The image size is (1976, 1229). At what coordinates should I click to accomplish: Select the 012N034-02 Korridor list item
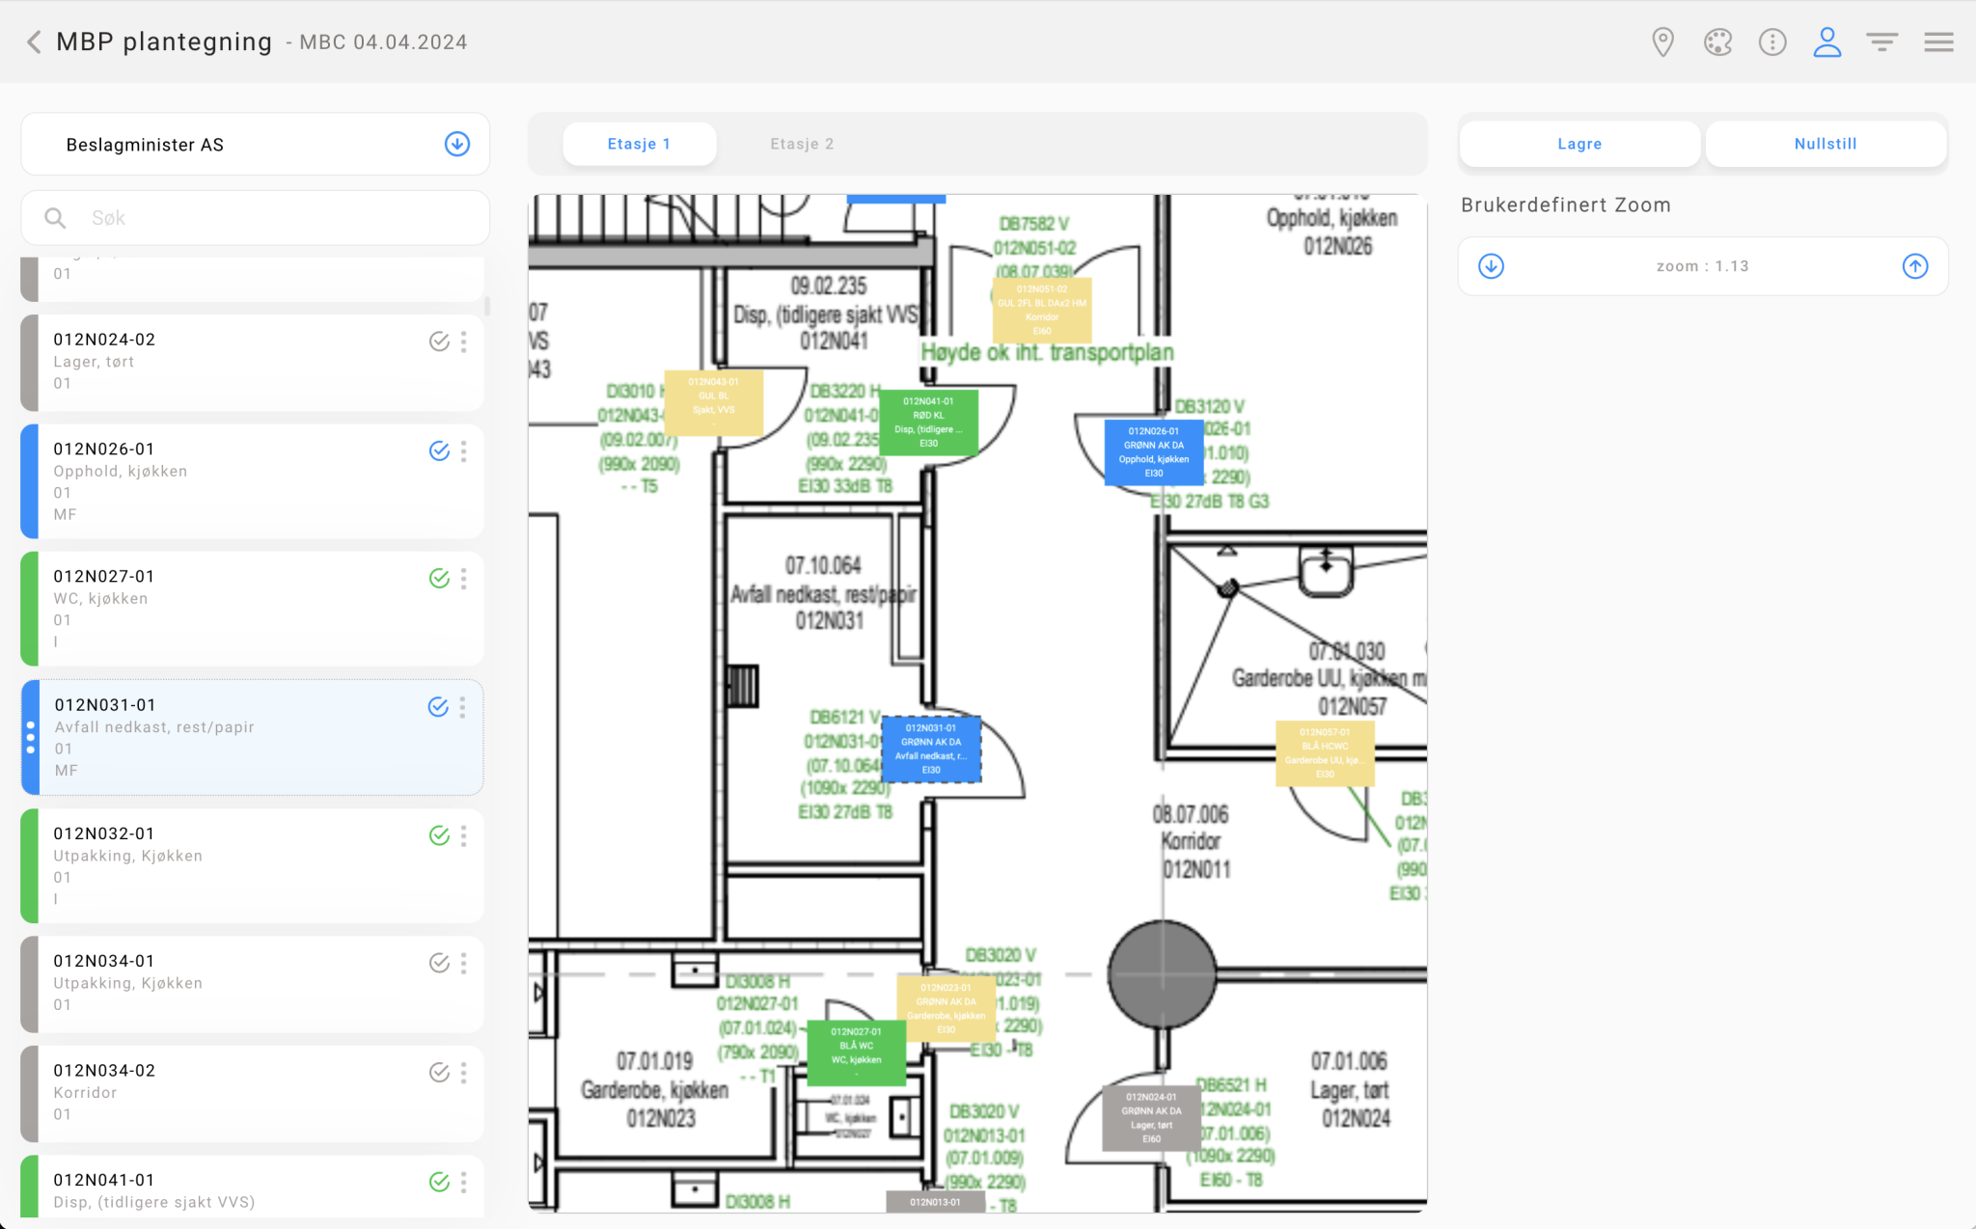click(x=252, y=1094)
